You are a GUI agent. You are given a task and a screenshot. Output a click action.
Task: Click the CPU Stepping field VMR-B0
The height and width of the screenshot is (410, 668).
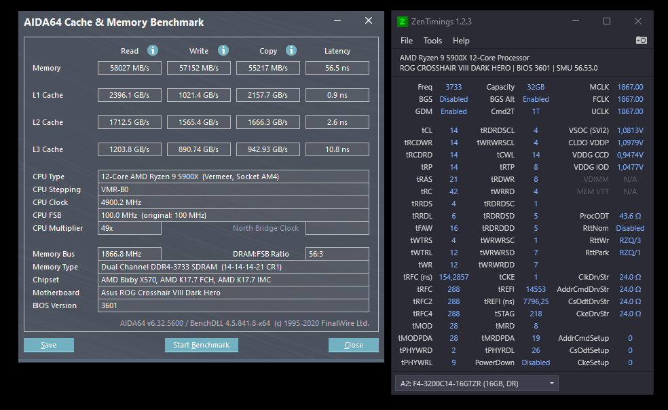(x=234, y=189)
